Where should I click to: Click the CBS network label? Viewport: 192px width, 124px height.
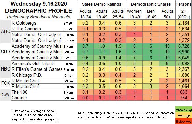point(5,52)
